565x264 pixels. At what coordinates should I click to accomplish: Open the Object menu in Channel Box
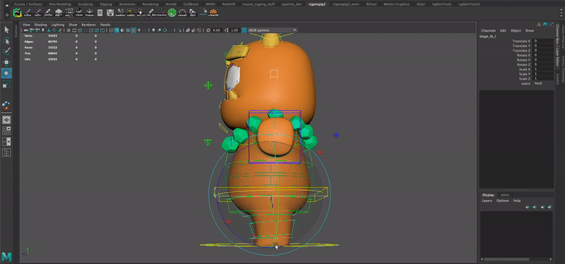point(516,30)
